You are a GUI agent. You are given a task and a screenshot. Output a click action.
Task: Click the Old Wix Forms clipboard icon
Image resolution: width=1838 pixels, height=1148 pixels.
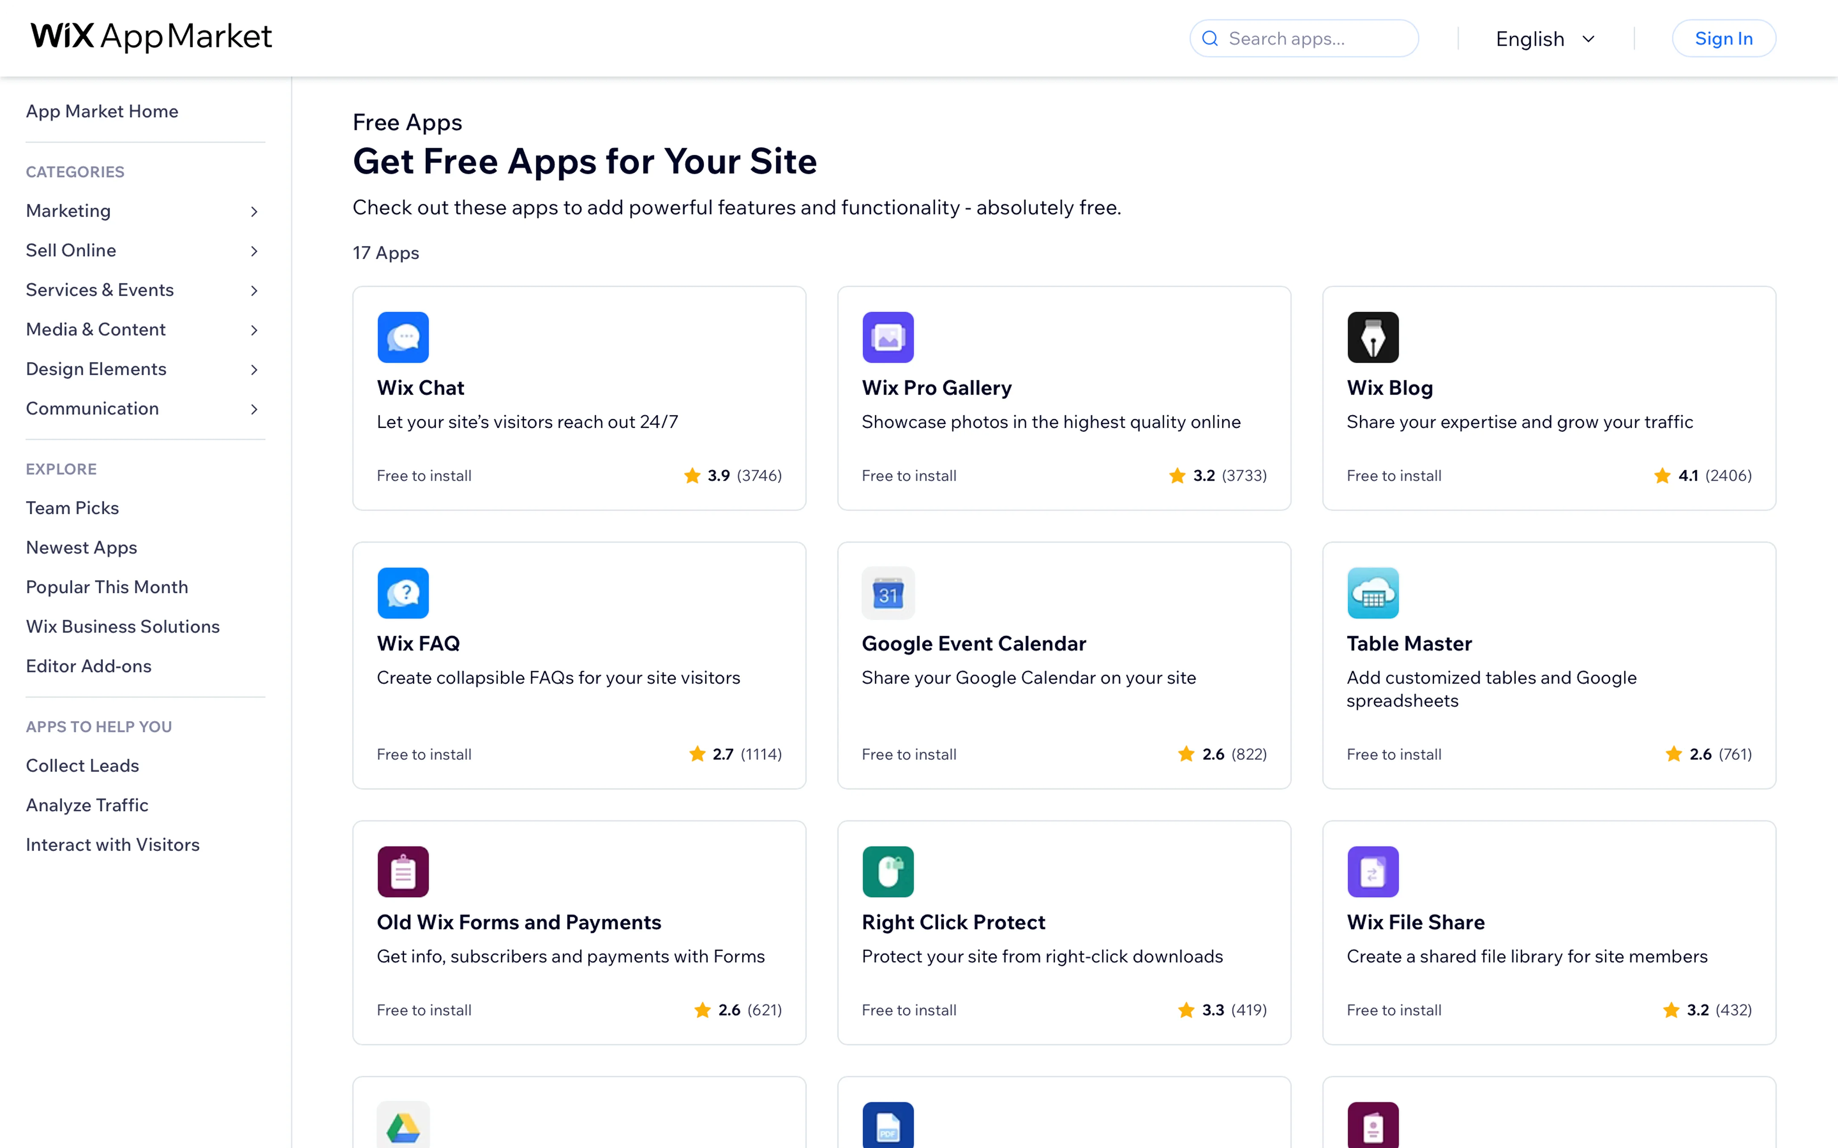[403, 872]
